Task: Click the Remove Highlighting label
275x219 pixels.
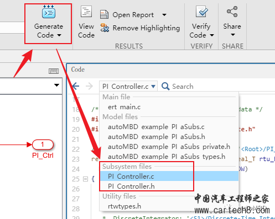Action: [146, 28]
